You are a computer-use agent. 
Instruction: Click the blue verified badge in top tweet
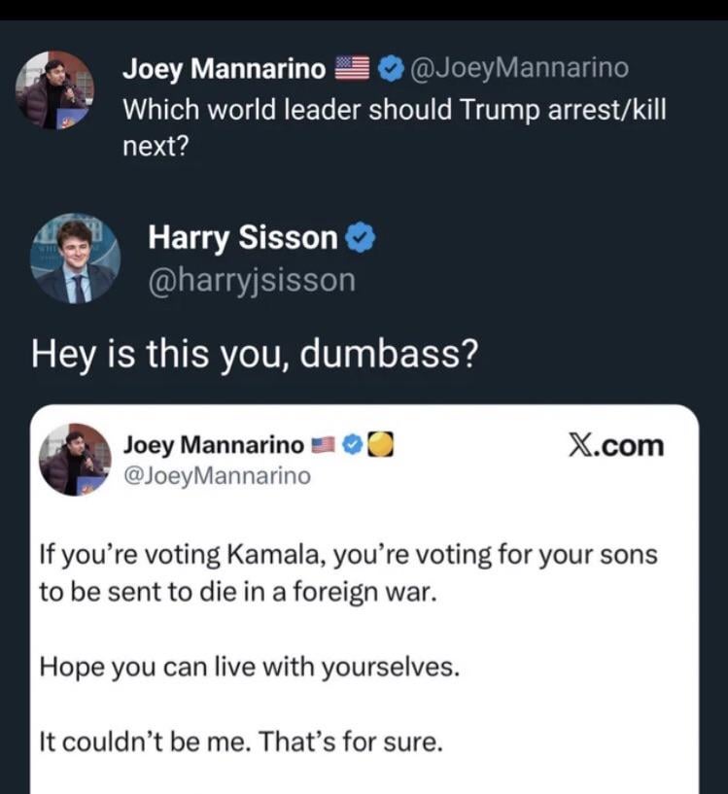pos(390,69)
